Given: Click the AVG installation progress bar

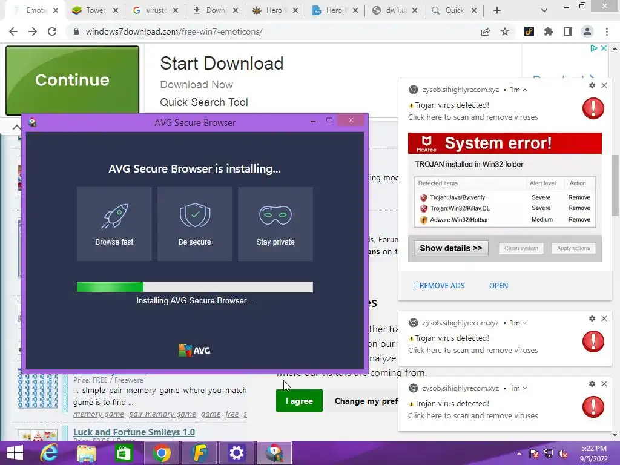Looking at the screenshot, I should tap(194, 287).
